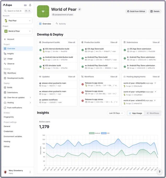This screenshot has height=178, width=166.
Task: Open the iOS App Store submission row
Action: point(141,50)
